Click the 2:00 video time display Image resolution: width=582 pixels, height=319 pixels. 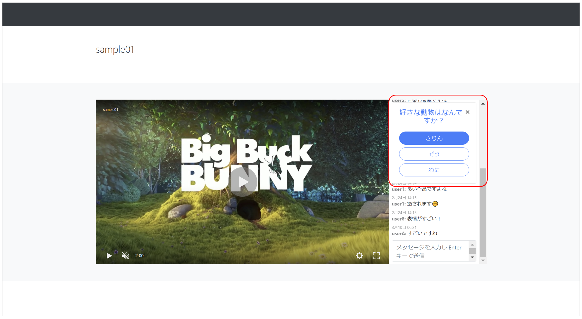point(139,256)
